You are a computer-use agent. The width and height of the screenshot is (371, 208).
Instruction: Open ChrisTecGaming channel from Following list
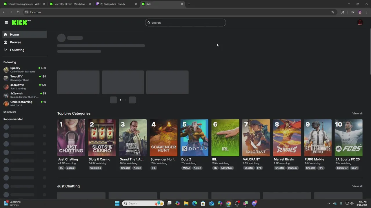coord(25,104)
